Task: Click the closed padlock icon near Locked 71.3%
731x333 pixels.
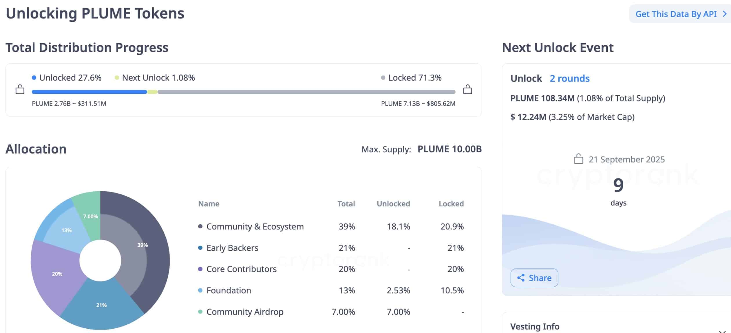Action: pos(468,90)
